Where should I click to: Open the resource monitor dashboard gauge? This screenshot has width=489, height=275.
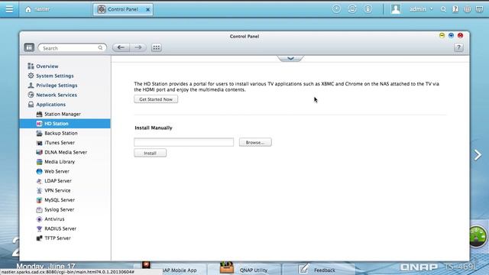pos(477,236)
